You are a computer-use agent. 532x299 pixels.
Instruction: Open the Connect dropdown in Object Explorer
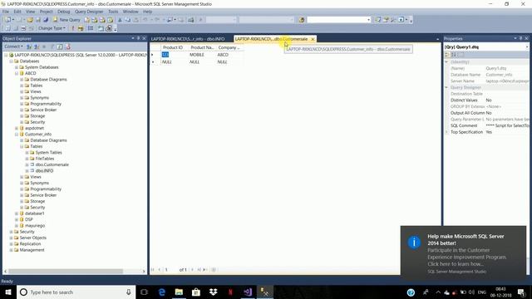click(x=13, y=47)
